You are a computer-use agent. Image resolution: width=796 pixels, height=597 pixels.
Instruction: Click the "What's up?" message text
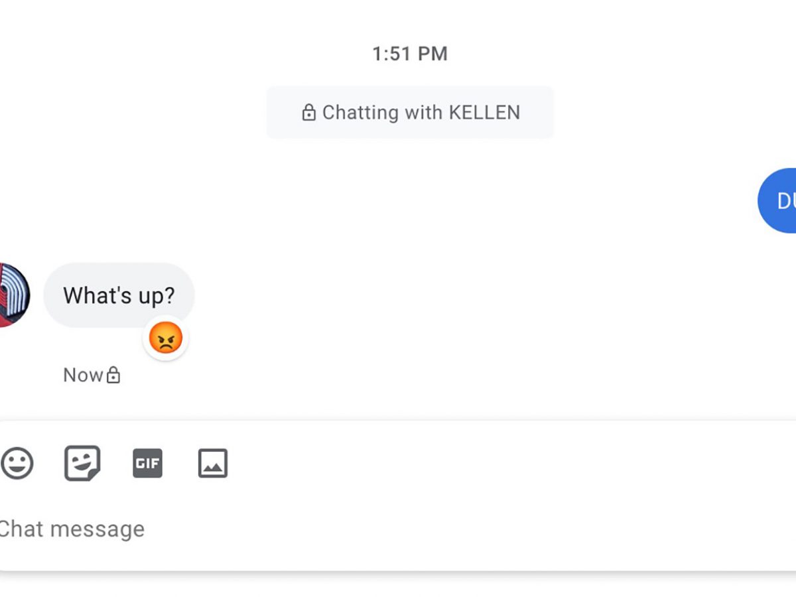coord(119,295)
